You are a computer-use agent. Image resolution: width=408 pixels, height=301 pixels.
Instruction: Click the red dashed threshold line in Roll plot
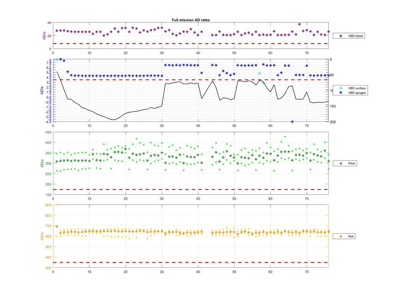pyautogui.click(x=190, y=263)
